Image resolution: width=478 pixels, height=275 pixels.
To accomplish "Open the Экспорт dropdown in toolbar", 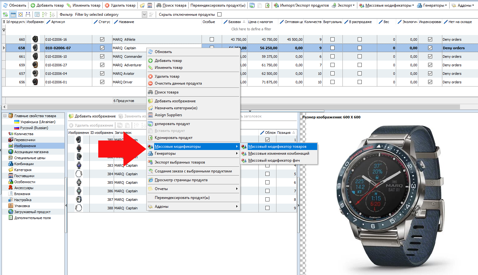I will 343,5.
